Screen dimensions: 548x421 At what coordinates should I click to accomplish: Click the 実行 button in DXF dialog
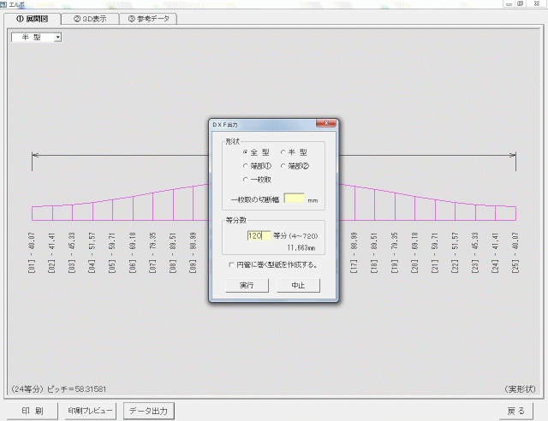click(247, 285)
